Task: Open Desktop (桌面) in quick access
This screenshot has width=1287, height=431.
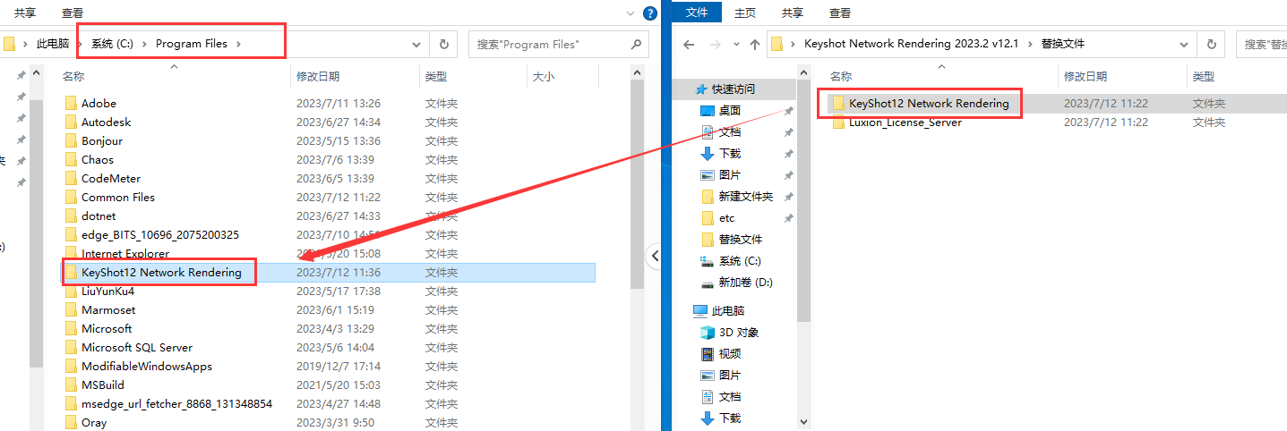Action: tap(730, 111)
